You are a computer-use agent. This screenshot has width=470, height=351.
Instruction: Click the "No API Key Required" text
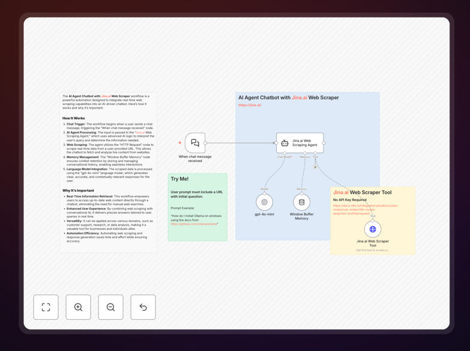point(350,200)
